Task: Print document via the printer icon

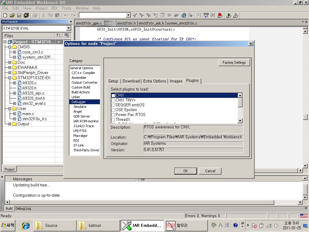Action: coord(35,15)
